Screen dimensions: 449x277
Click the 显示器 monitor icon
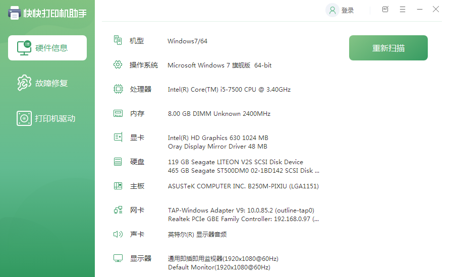118,258
